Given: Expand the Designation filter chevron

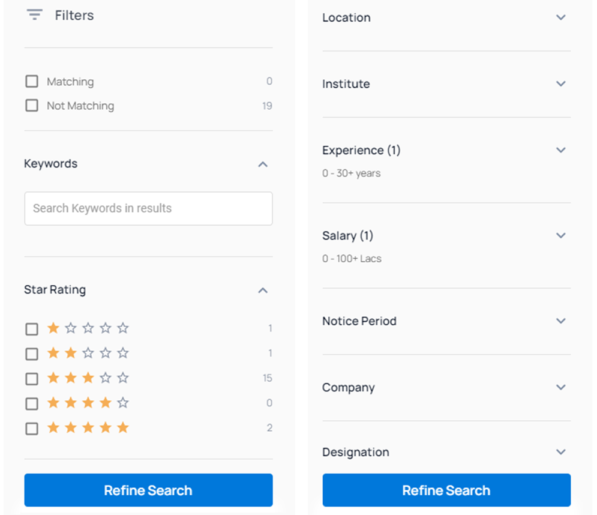Looking at the screenshot, I should [x=561, y=452].
